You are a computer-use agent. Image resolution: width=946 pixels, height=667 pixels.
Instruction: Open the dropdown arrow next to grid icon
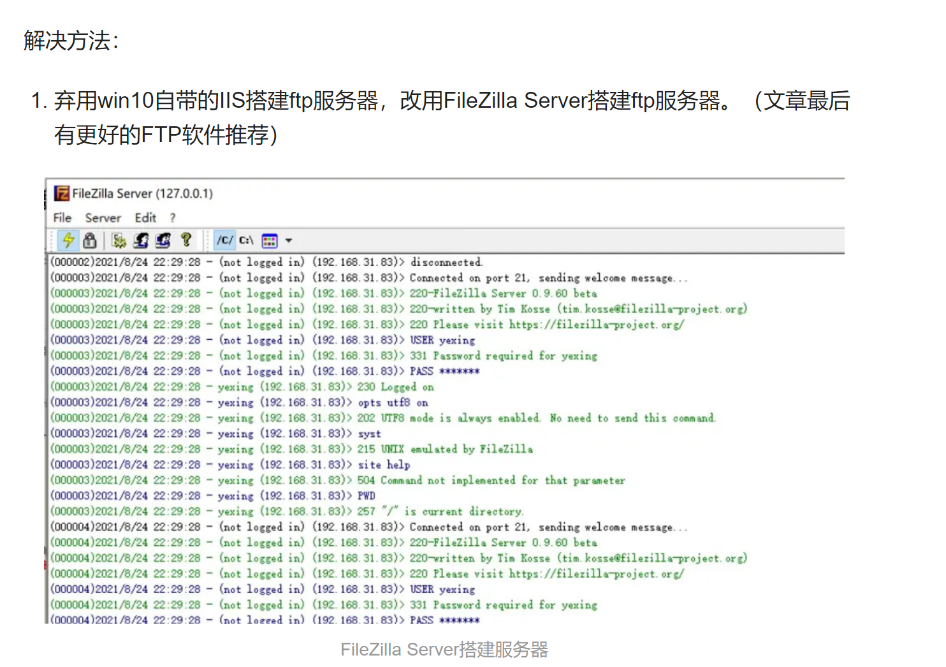tap(289, 240)
